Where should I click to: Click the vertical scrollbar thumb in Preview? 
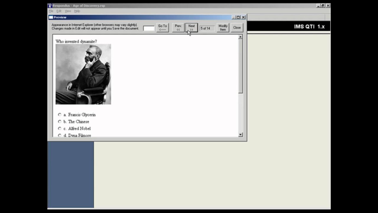pyautogui.click(x=240, y=66)
